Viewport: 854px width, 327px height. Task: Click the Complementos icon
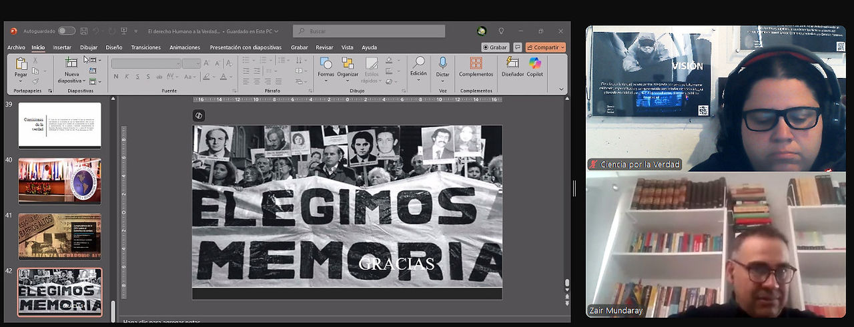click(x=476, y=67)
